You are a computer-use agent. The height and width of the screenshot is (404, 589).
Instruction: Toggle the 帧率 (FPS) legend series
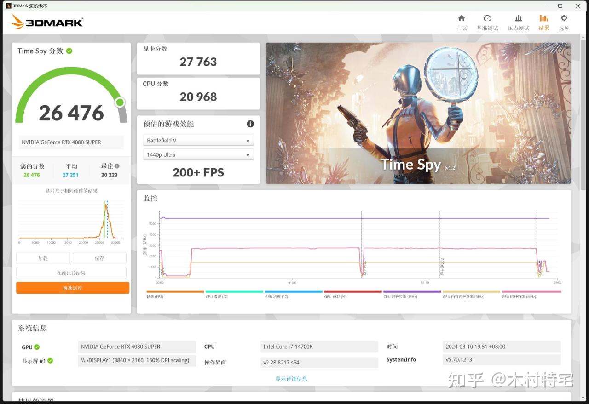[175, 294]
